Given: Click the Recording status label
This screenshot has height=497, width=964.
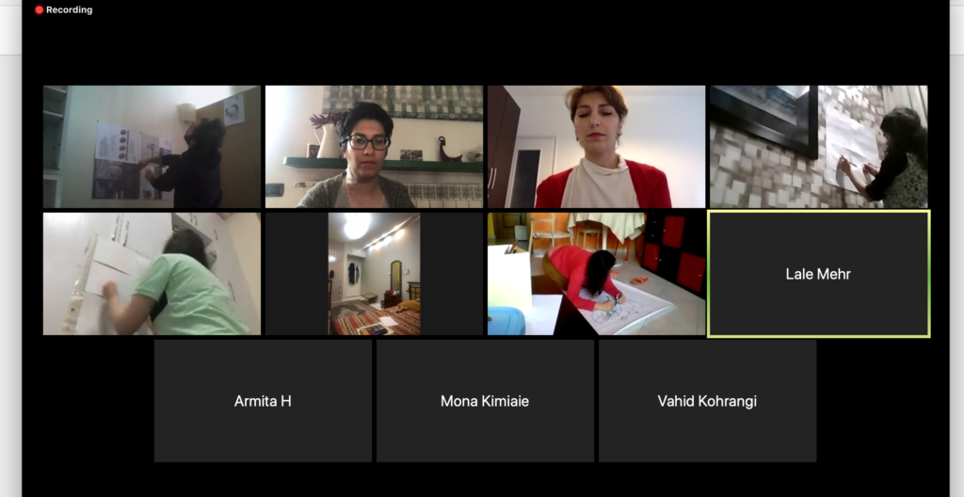Looking at the screenshot, I should [x=69, y=9].
